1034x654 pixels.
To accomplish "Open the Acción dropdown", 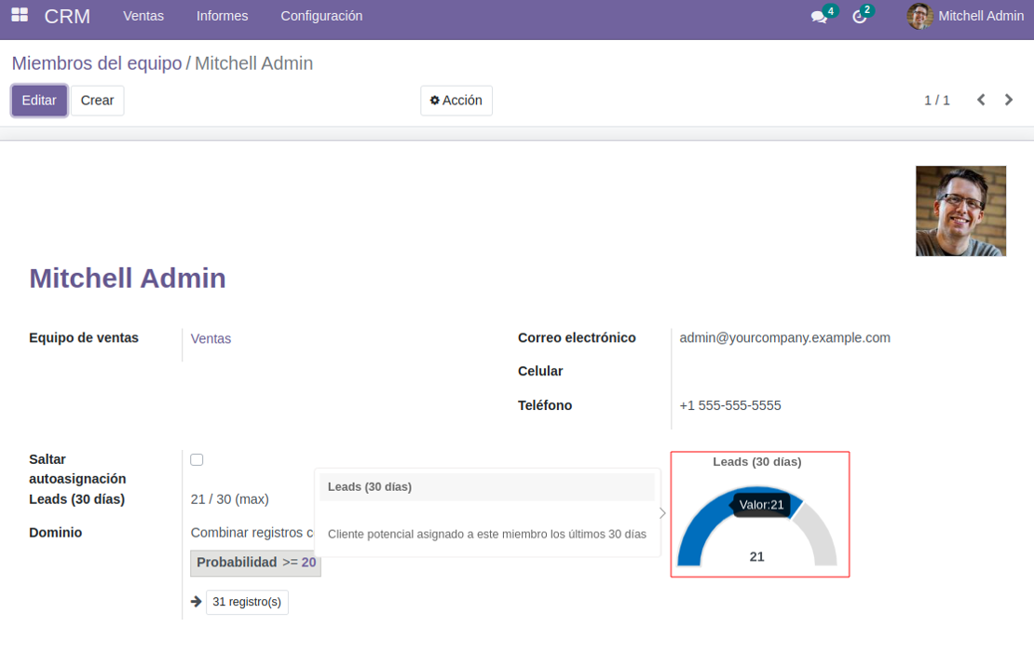I will pyautogui.click(x=456, y=101).
